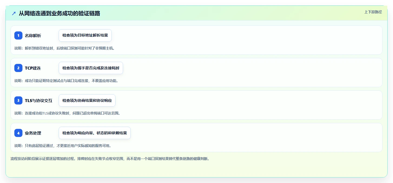This screenshot has height=183, width=393.
Task: Click the note 连接成功但TLS或协议失败时 under step 3
Action: [67, 113]
